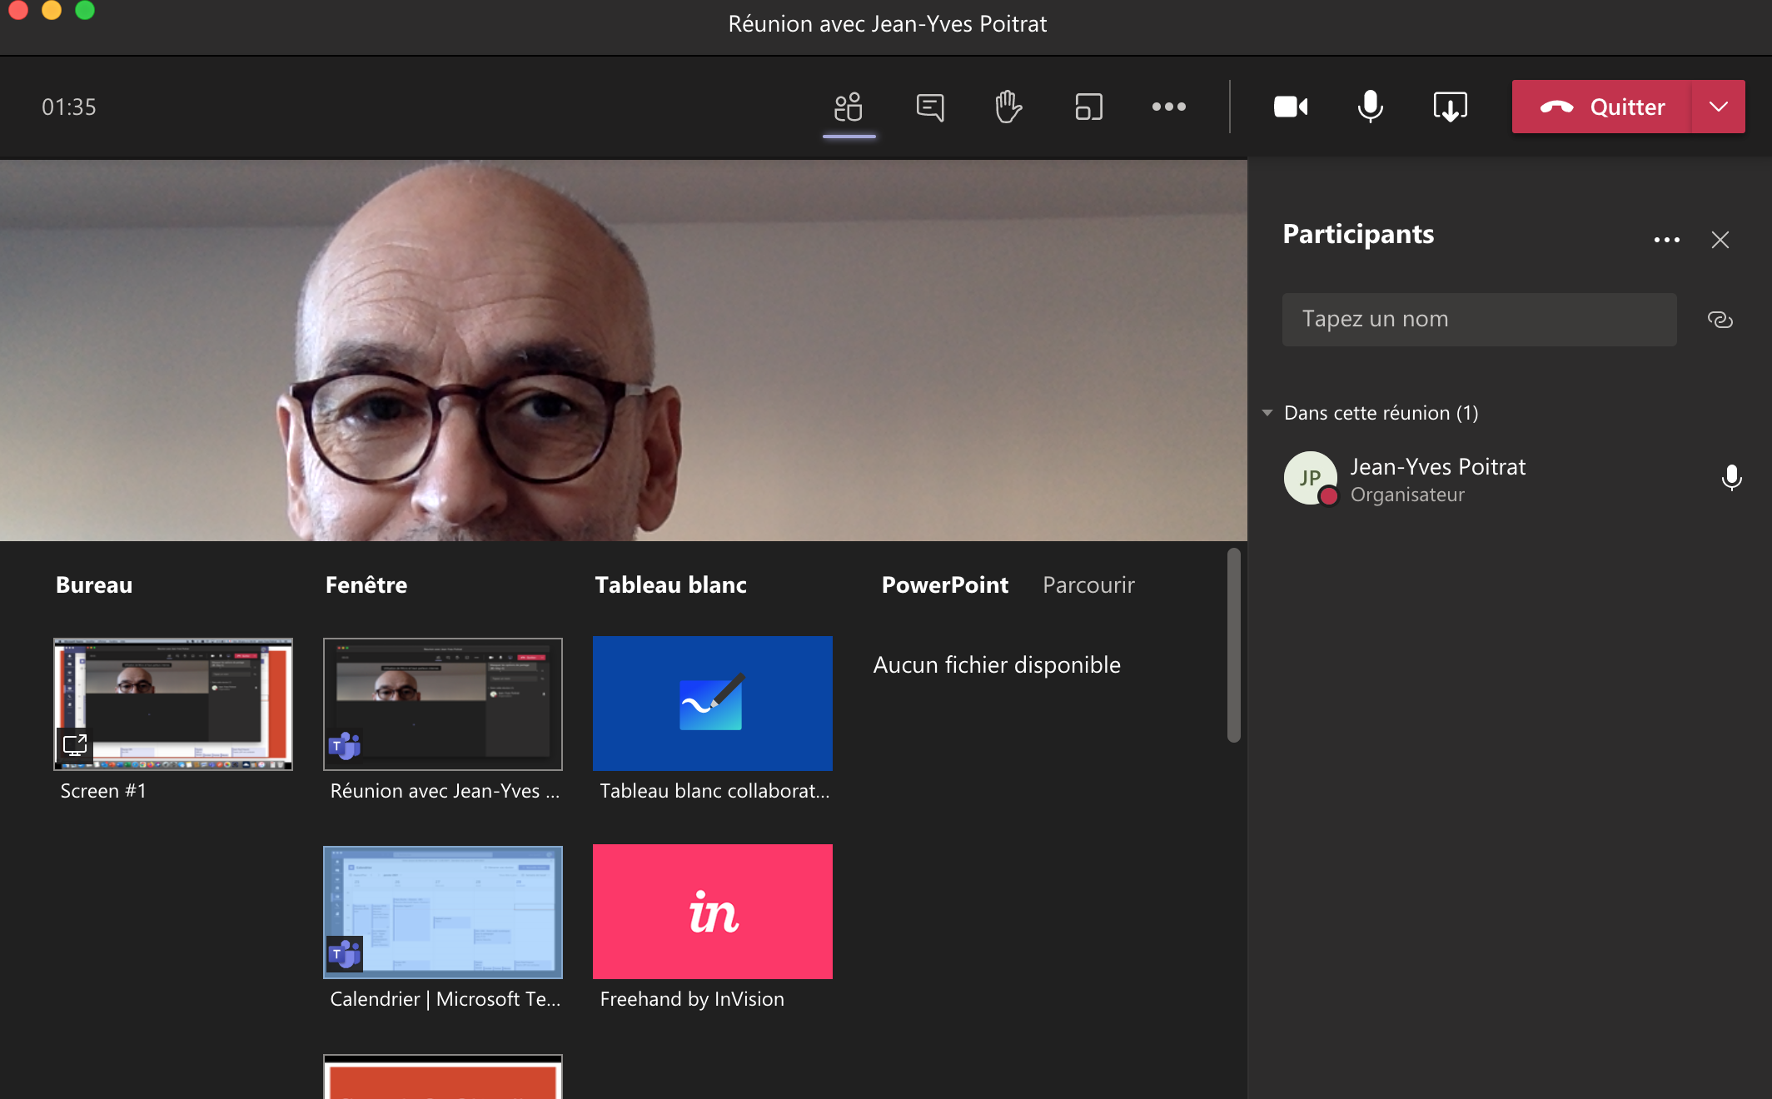Click the Quitter button to leave
The image size is (1772, 1099).
tap(1601, 107)
